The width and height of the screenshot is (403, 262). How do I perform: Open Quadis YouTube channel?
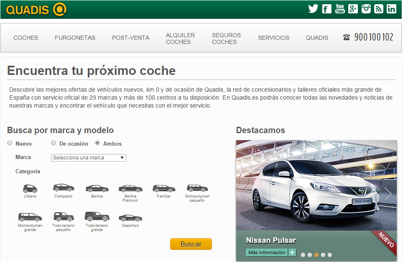(340, 9)
